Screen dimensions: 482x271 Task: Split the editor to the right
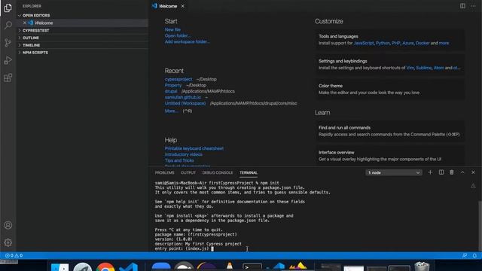click(462, 6)
